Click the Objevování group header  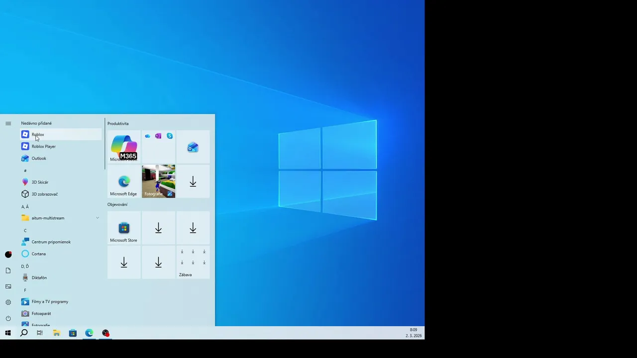pyautogui.click(x=117, y=204)
